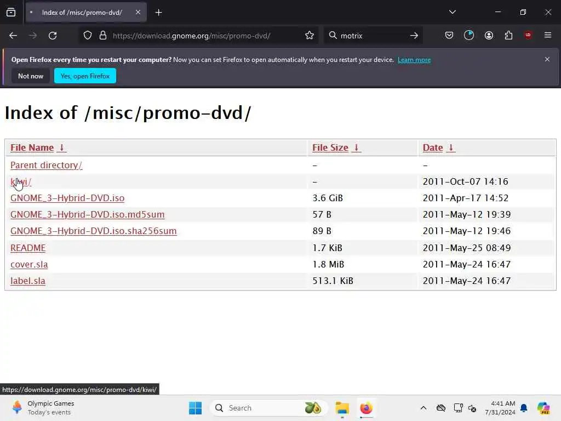Screen dimensions: 561x421
Task: Select the 2011-May-25 08:49 date
Action: pos(467,248)
